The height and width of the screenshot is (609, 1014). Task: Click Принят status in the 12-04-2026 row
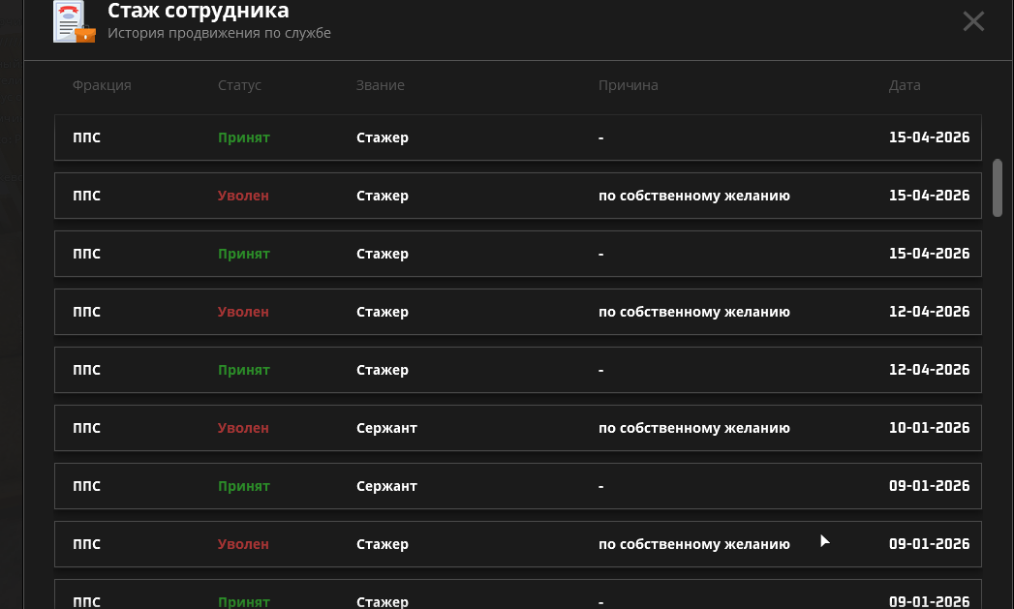click(243, 370)
